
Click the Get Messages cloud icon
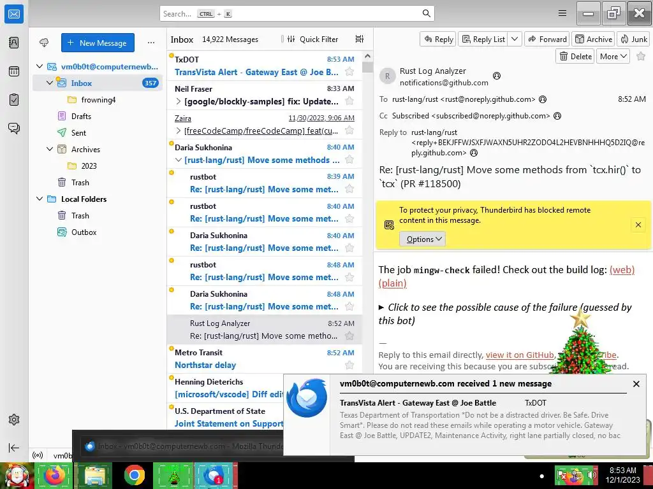[44, 43]
